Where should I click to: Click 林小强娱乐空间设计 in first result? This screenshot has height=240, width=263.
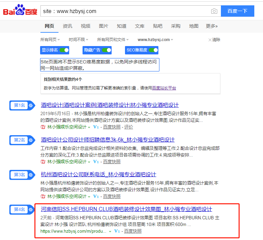tap(67, 127)
